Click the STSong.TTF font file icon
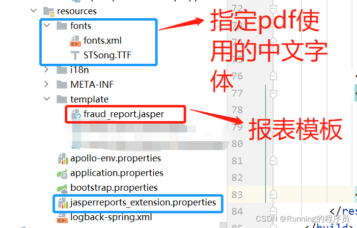Image resolution: width=357 pixels, height=228 pixels. click(75, 55)
